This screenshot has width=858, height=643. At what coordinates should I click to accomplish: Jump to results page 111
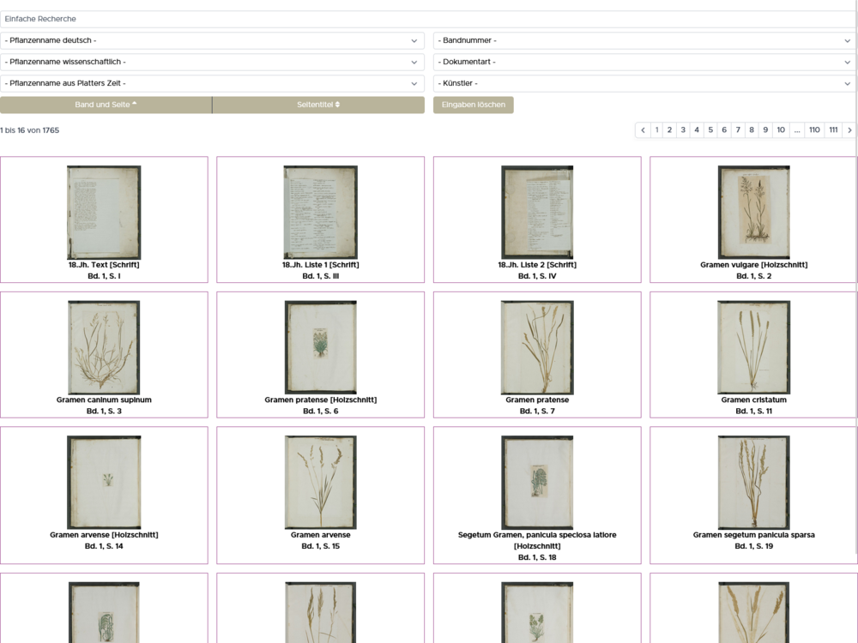point(833,130)
